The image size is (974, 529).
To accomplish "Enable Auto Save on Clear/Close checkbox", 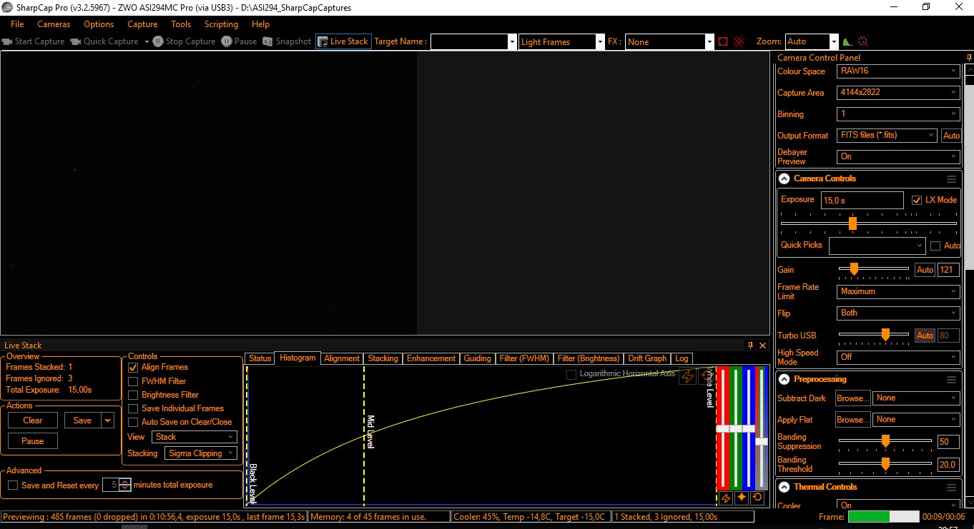I will click(133, 422).
